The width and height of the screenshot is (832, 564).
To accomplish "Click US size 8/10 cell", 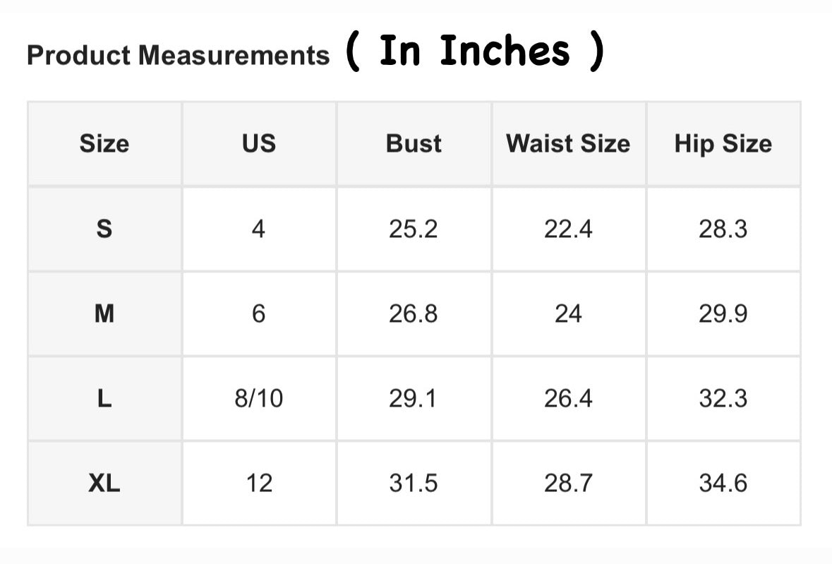I will [x=259, y=399].
